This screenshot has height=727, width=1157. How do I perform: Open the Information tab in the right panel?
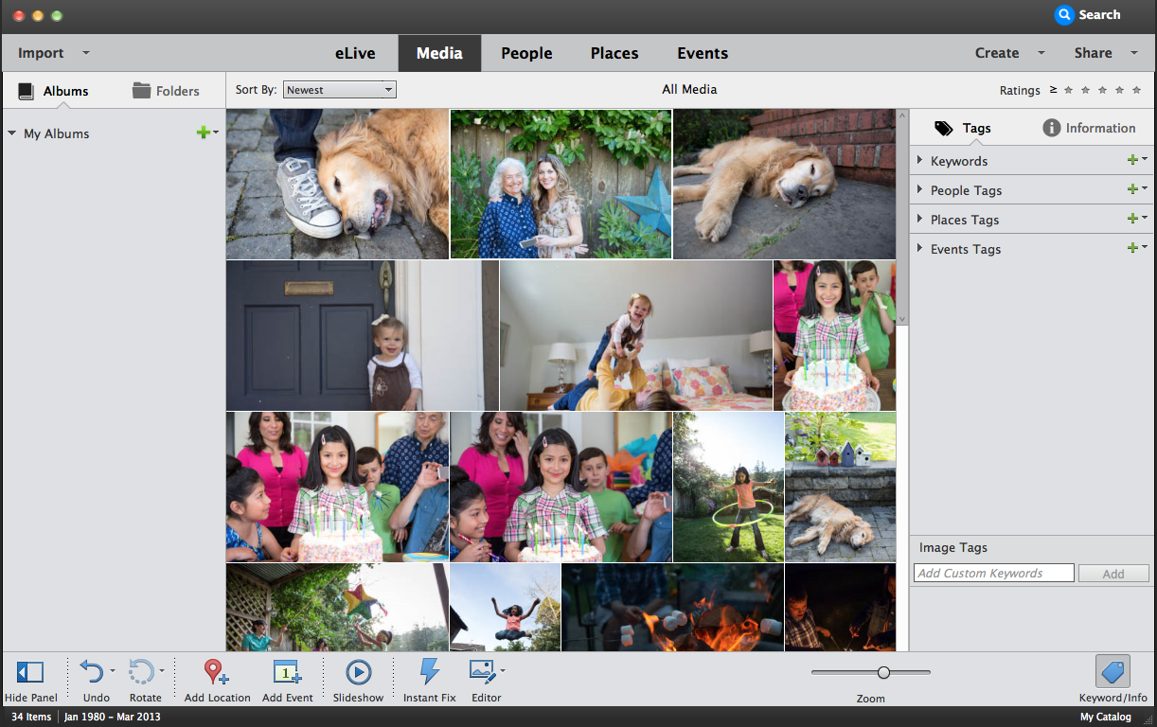[x=1090, y=127]
